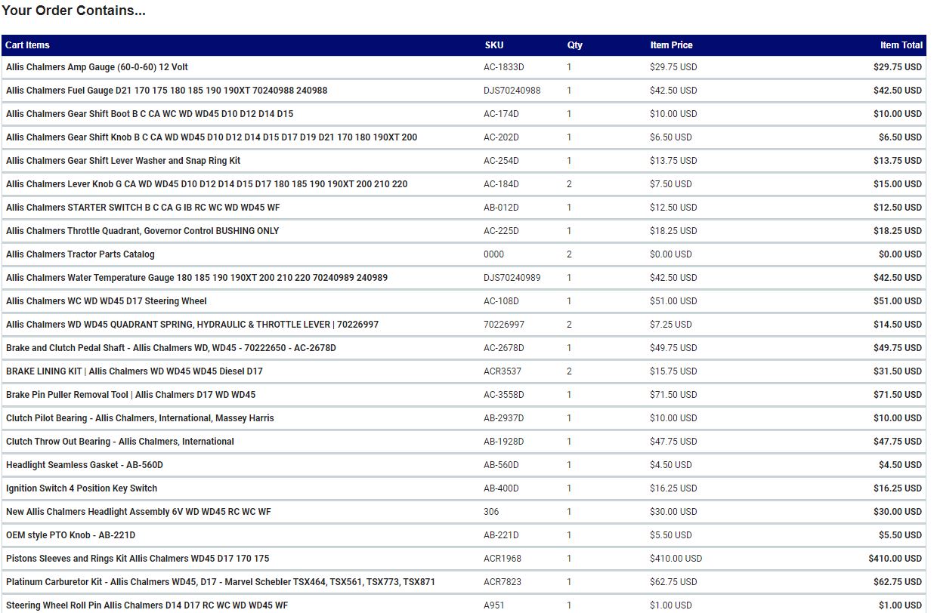Click SKU AC-1833D
Viewport: 937px width, 613px height.
(x=503, y=67)
